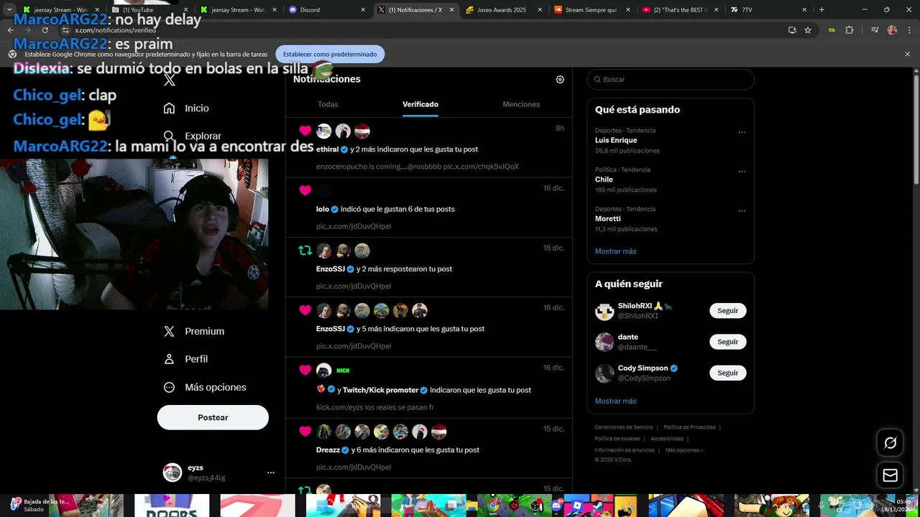
Task: Open Chrome tab search dropdown arrow
Action: click(9, 10)
